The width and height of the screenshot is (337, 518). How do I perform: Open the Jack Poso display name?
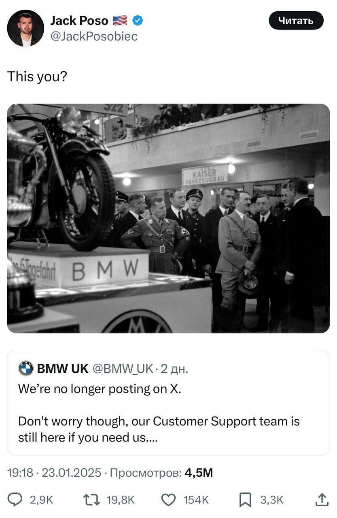(79, 20)
